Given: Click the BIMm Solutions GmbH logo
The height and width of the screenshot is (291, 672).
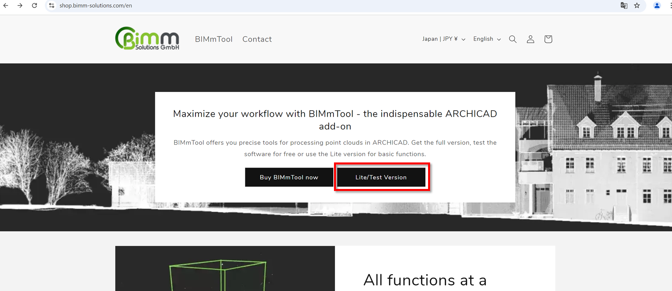Looking at the screenshot, I should point(147,39).
